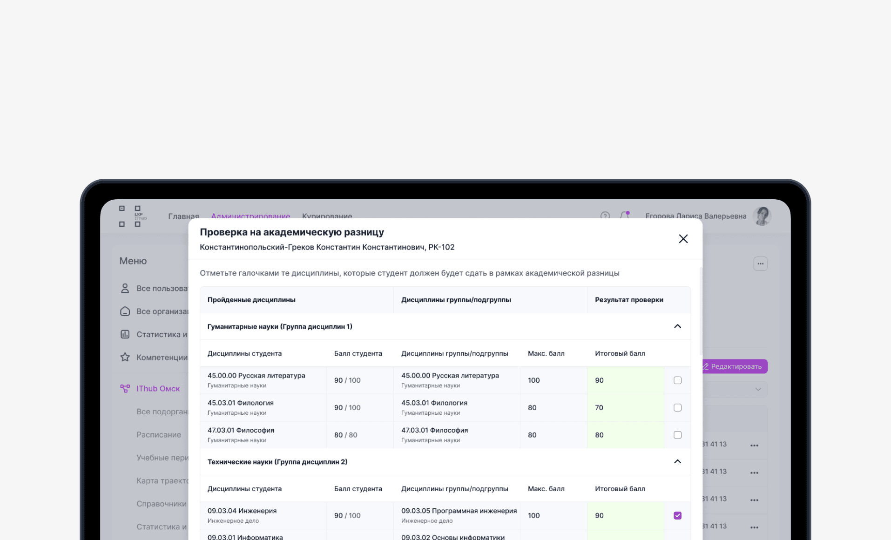Click user name Егорова Лариса Валерьевна
Viewport: 891px width, 540px height.
click(695, 216)
